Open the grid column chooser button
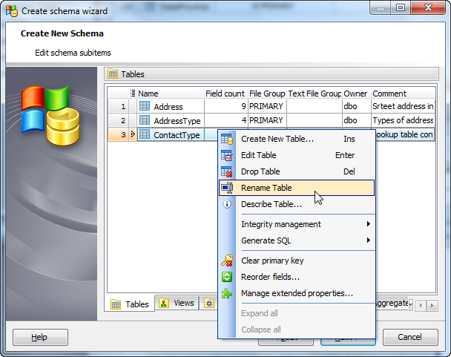This screenshot has height=357, width=451. (133, 94)
